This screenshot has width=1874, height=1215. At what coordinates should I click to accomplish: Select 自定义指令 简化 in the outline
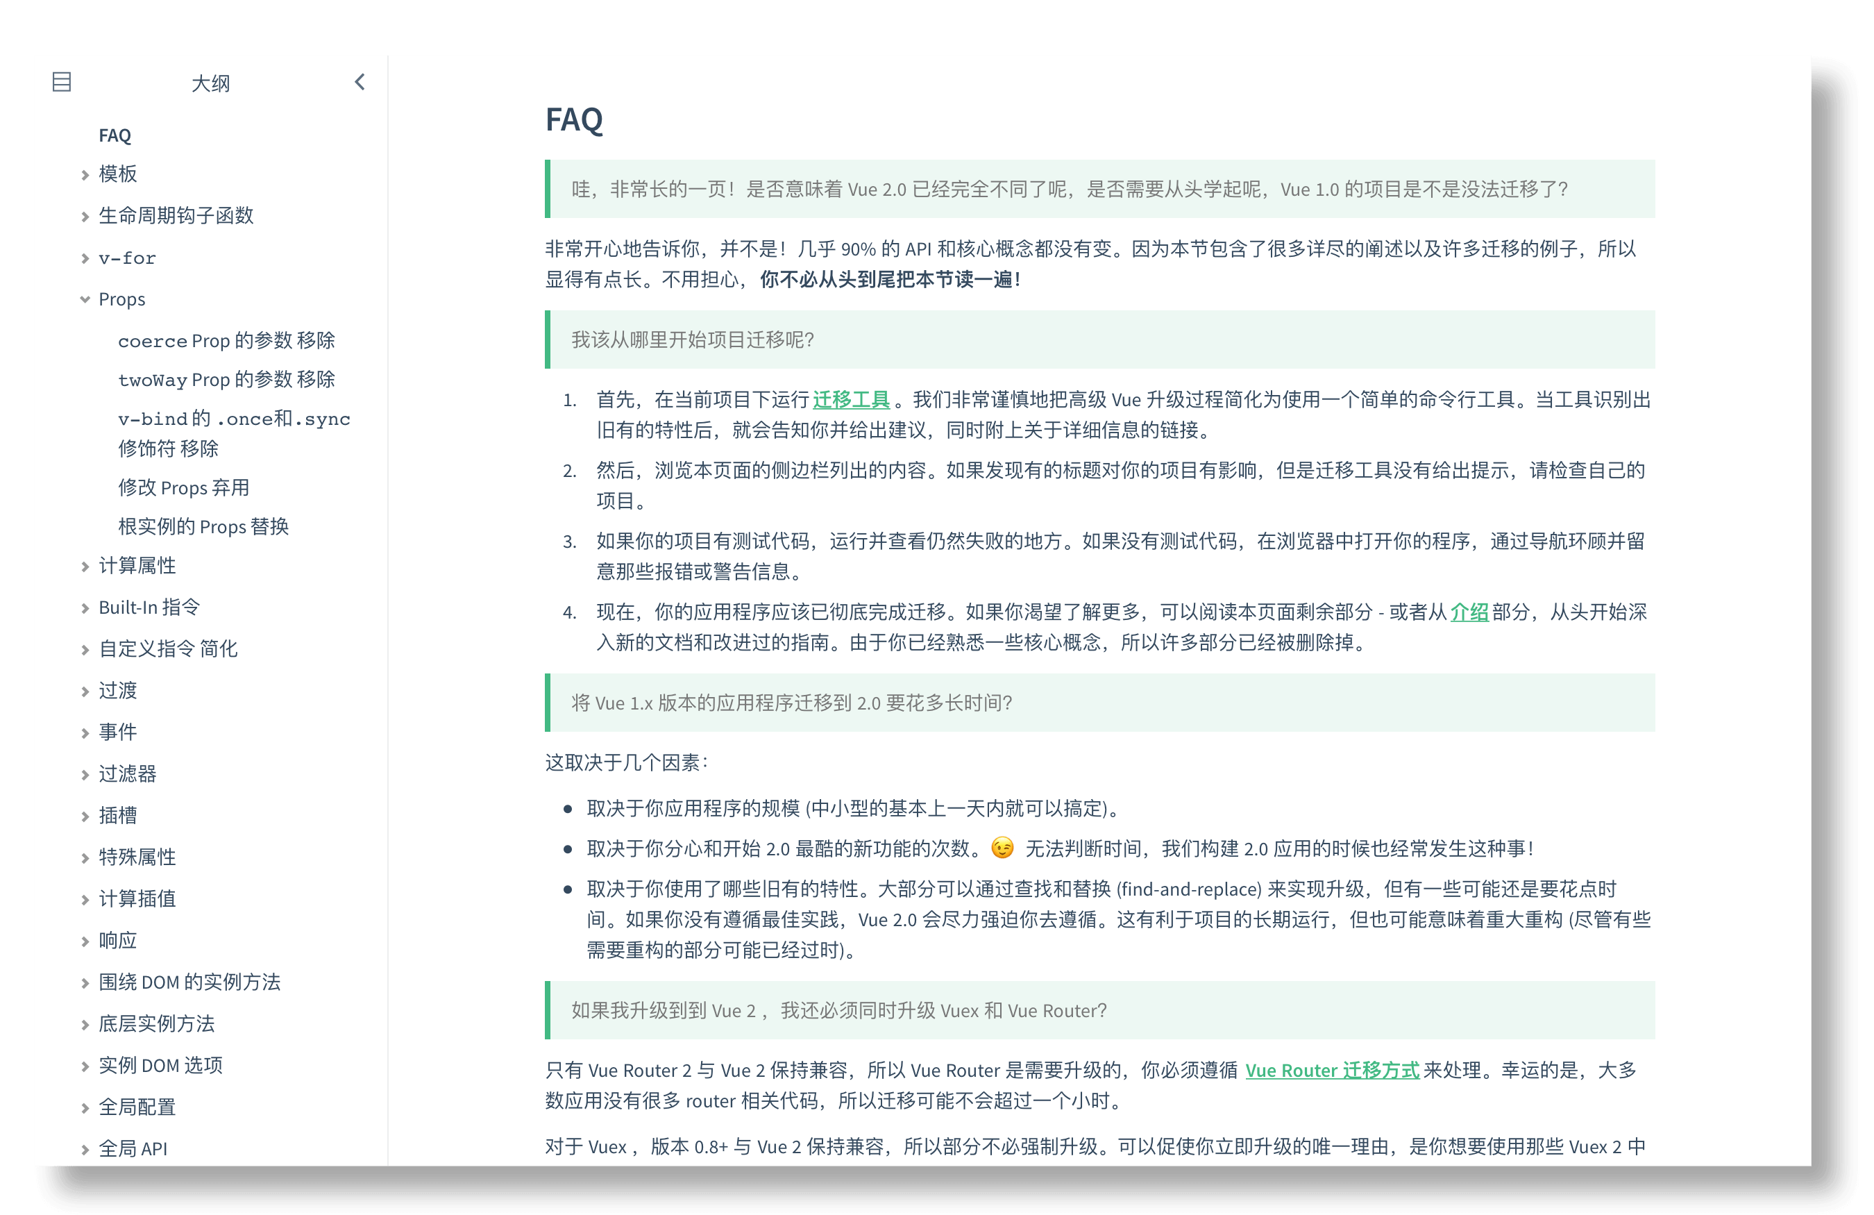[x=168, y=650]
